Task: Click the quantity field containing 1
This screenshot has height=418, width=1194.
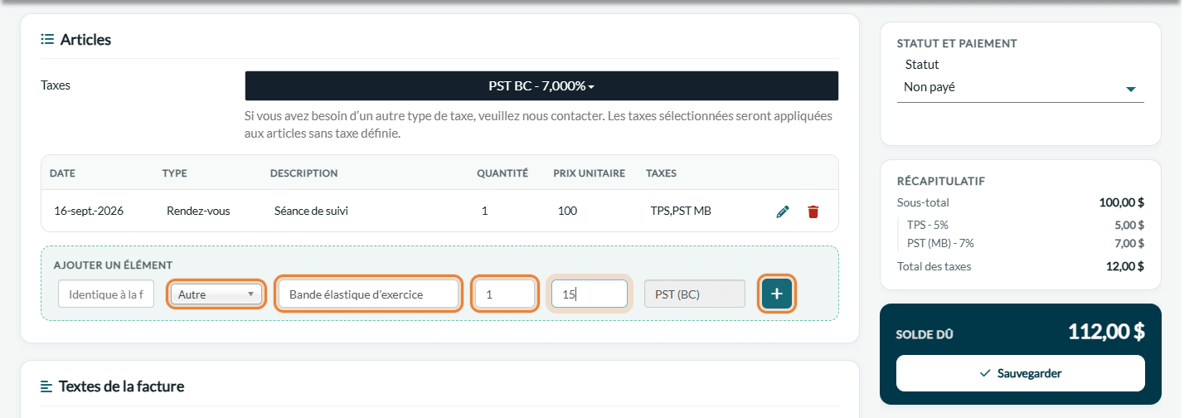Action: 505,294
